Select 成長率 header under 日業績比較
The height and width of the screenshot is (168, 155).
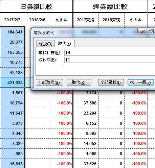[61, 20]
